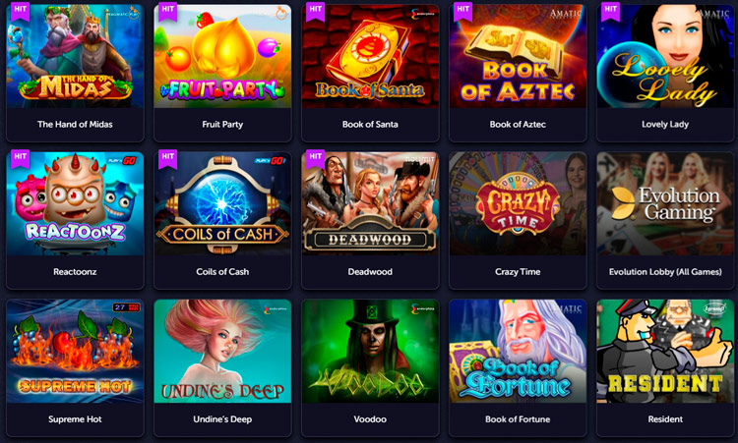Image resolution: width=738 pixels, height=443 pixels.
Task: Open the Lovely Lady slot artwork
Action: click(x=665, y=56)
